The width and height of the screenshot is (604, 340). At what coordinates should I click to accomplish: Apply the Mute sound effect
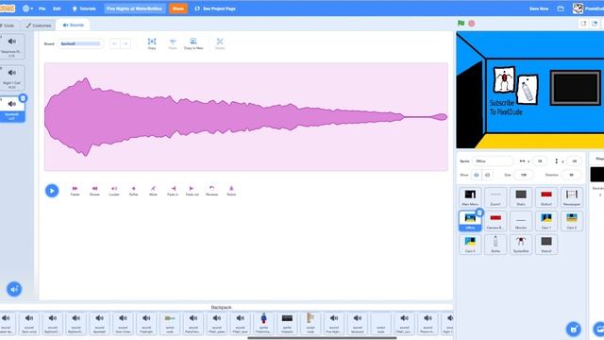tap(153, 191)
